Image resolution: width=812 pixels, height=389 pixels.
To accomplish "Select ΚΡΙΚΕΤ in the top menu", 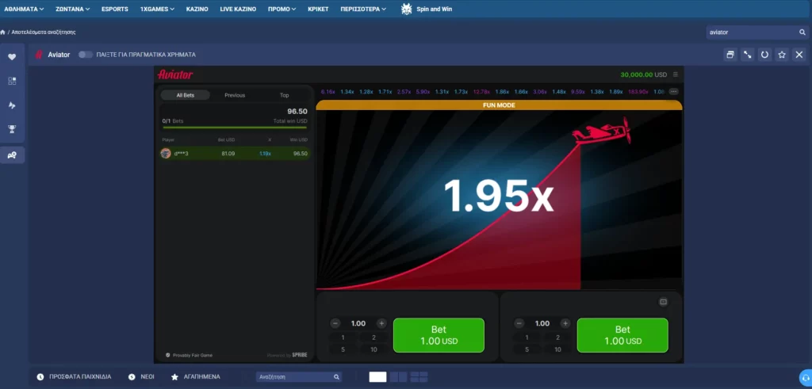I will [318, 9].
